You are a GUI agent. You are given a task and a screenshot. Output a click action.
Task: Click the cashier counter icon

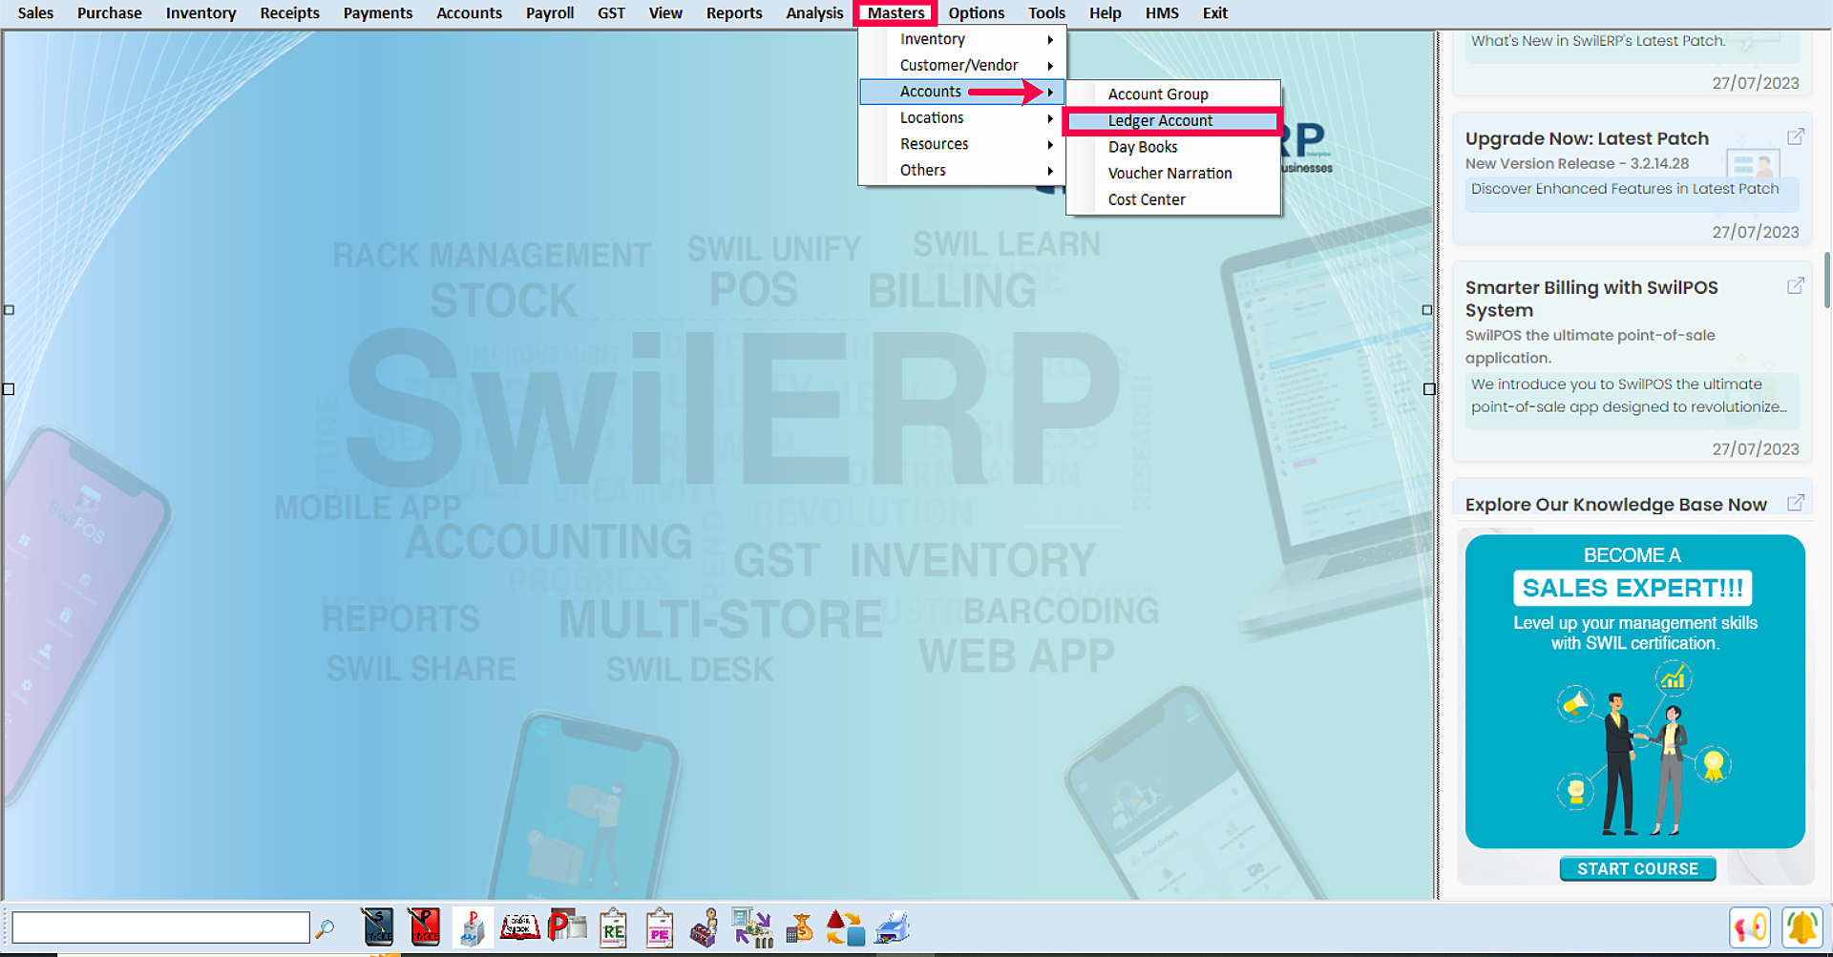tap(705, 927)
